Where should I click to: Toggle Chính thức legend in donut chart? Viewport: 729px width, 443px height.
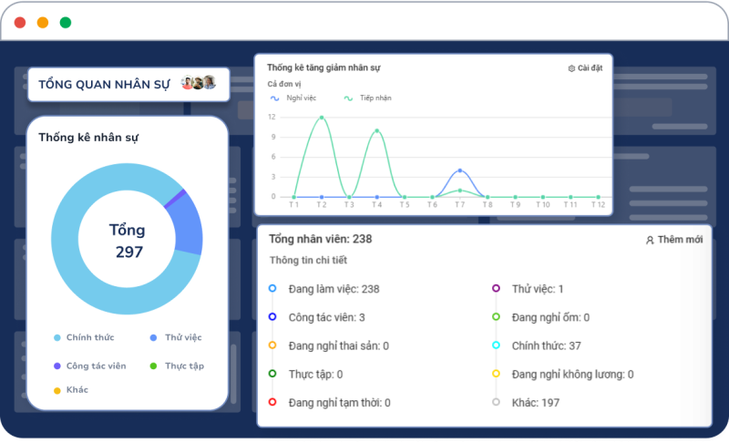(84, 337)
